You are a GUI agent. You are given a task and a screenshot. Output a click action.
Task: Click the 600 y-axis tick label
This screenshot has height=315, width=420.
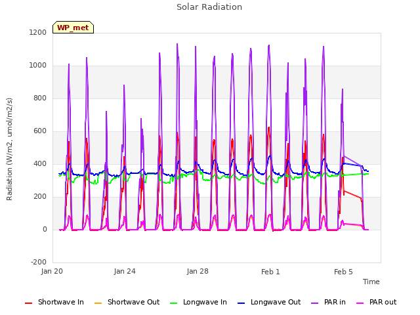tap(40, 131)
